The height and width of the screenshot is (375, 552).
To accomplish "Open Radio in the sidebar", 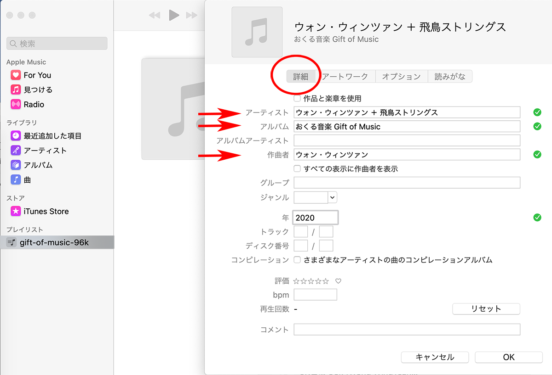I will click(34, 105).
